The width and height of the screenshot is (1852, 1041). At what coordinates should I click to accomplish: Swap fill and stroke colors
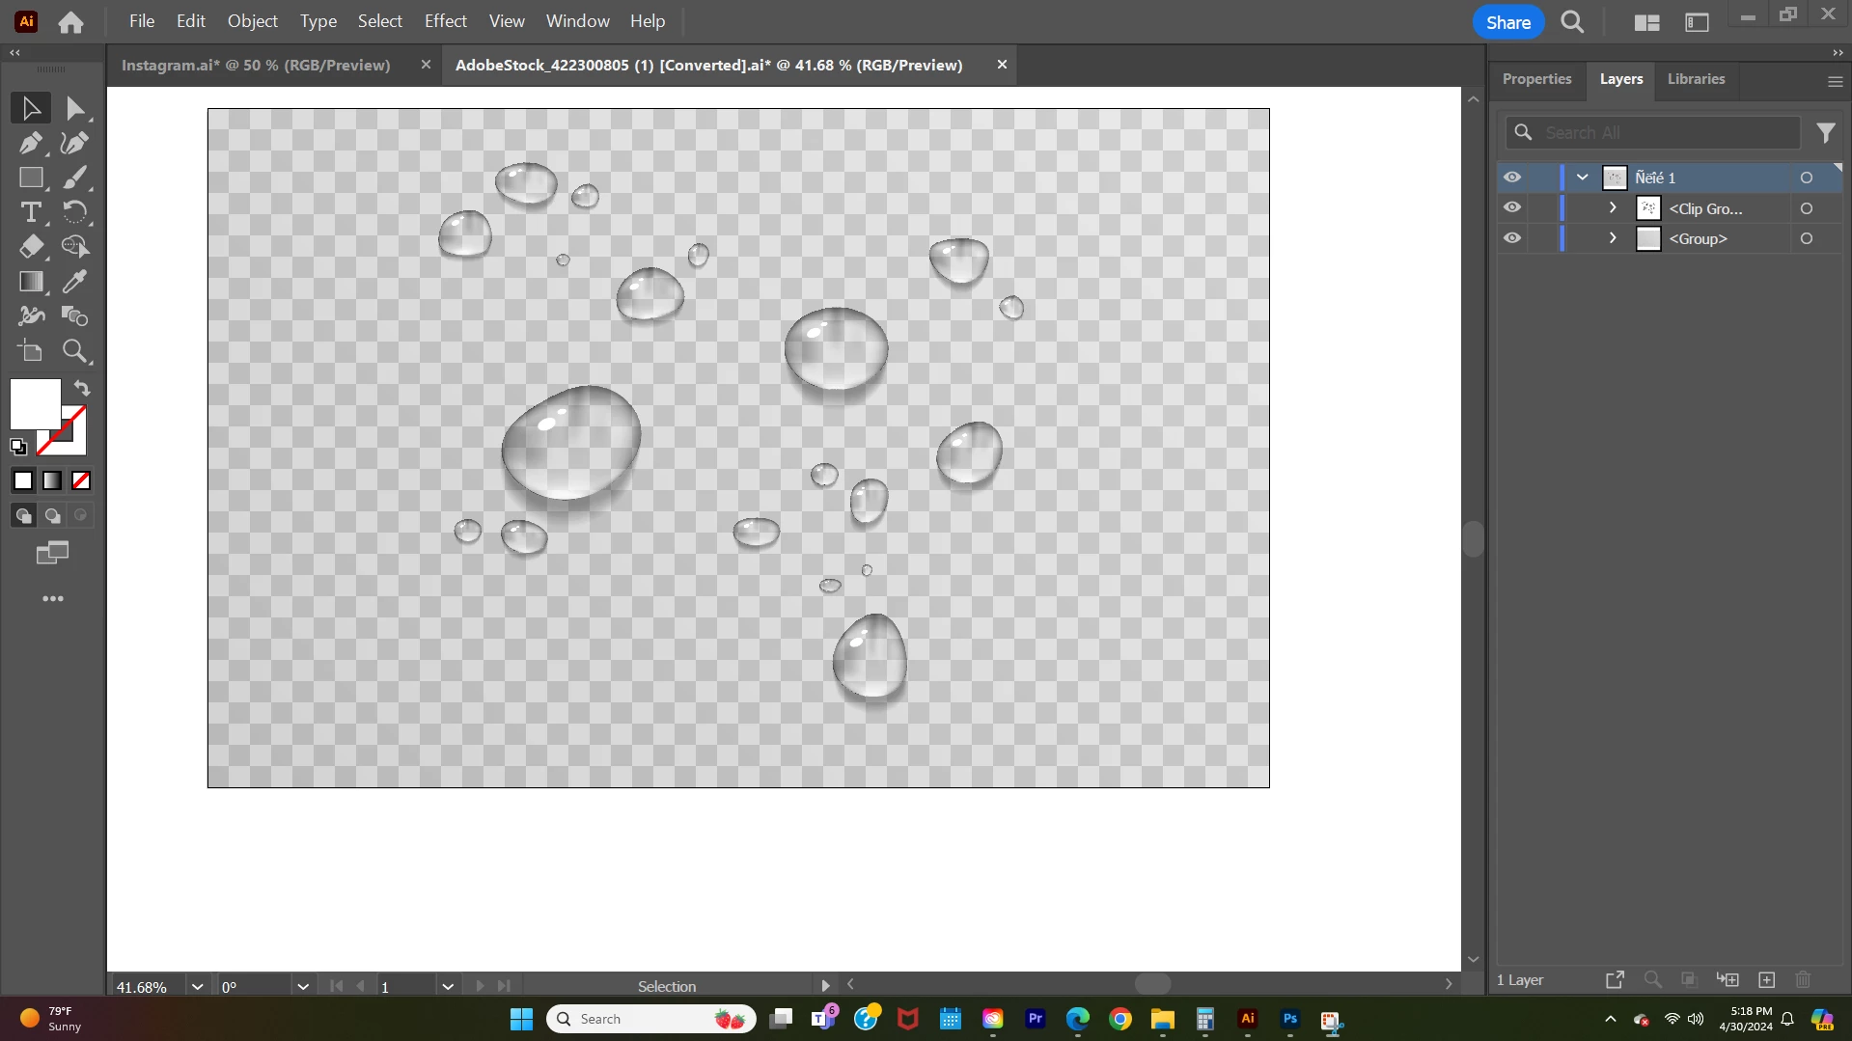coord(82,389)
